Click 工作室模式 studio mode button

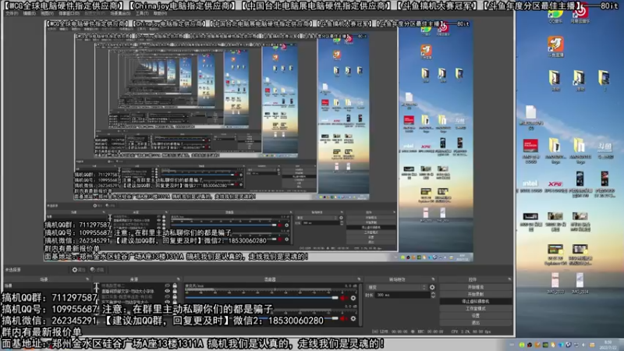click(x=476, y=308)
